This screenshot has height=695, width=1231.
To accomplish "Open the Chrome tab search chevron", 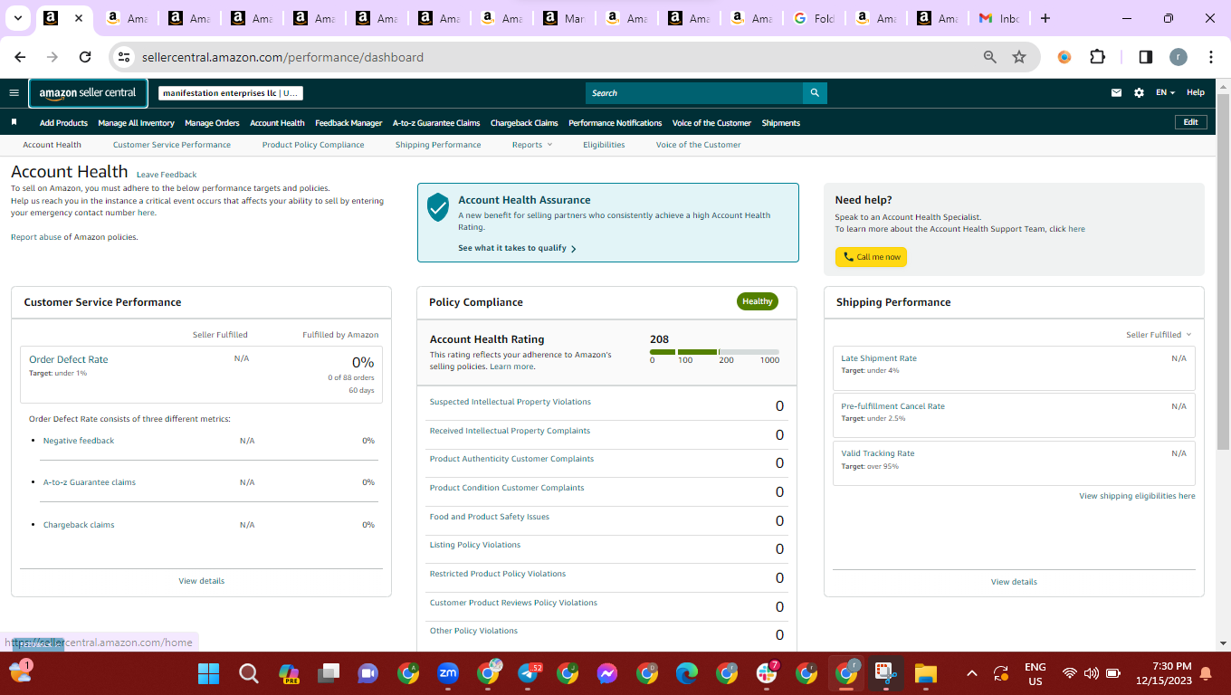I will [18, 18].
